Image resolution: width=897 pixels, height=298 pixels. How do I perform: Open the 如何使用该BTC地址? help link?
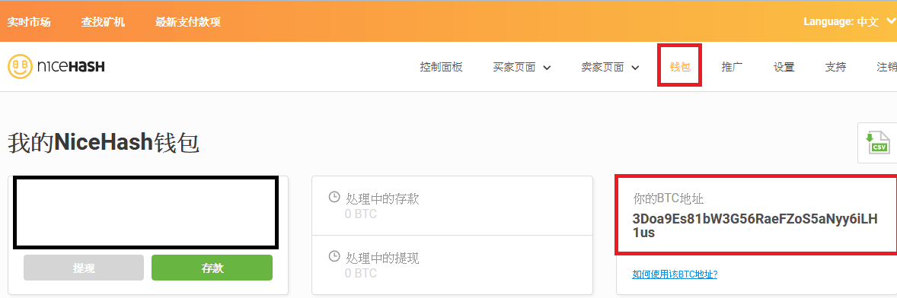(x=675, y=274)
